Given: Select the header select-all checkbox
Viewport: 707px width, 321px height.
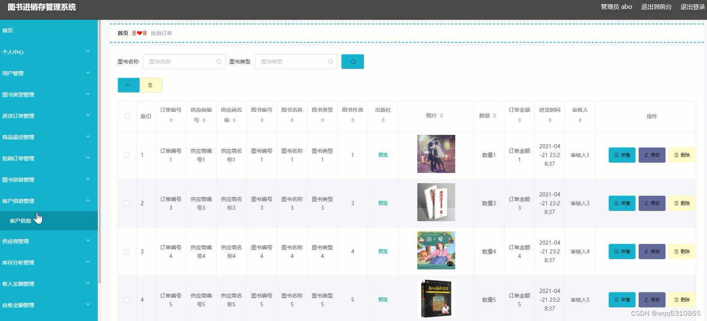Looking at the screenshot, I should 127,116.
